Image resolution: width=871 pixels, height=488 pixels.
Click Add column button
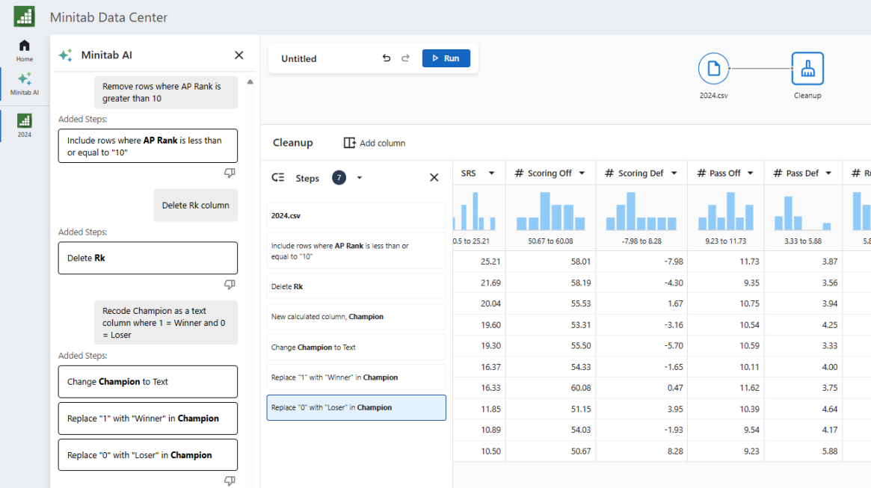coord(375,143)
